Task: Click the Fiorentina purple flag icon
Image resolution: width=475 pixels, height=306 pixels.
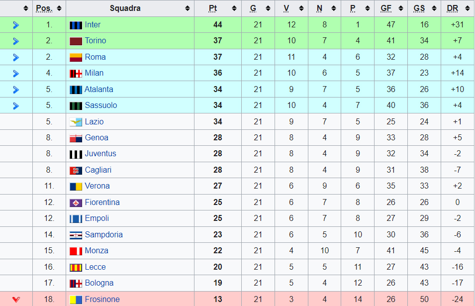Action: (76, 203)
